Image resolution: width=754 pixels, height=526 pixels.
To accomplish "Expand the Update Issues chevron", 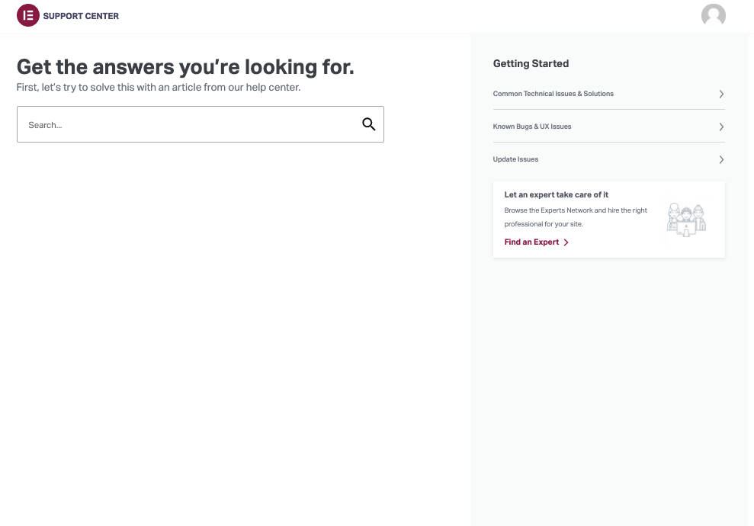I will (x=721, y=159).
